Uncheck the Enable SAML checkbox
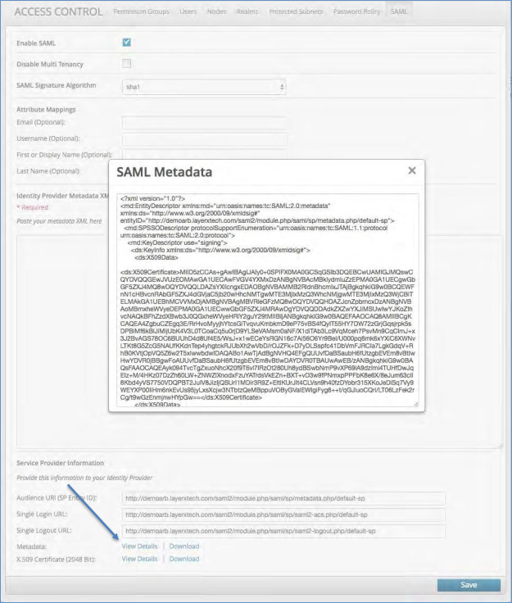 point(126,43)
